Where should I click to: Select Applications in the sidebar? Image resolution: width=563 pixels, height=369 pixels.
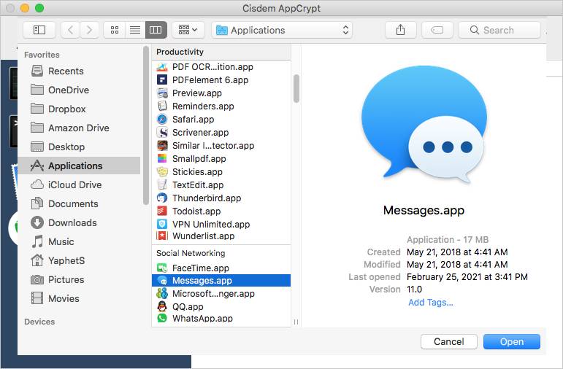point(79,166)
